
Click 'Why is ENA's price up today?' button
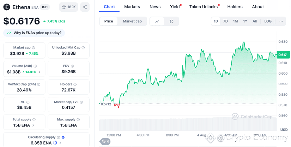coord(34,33)
